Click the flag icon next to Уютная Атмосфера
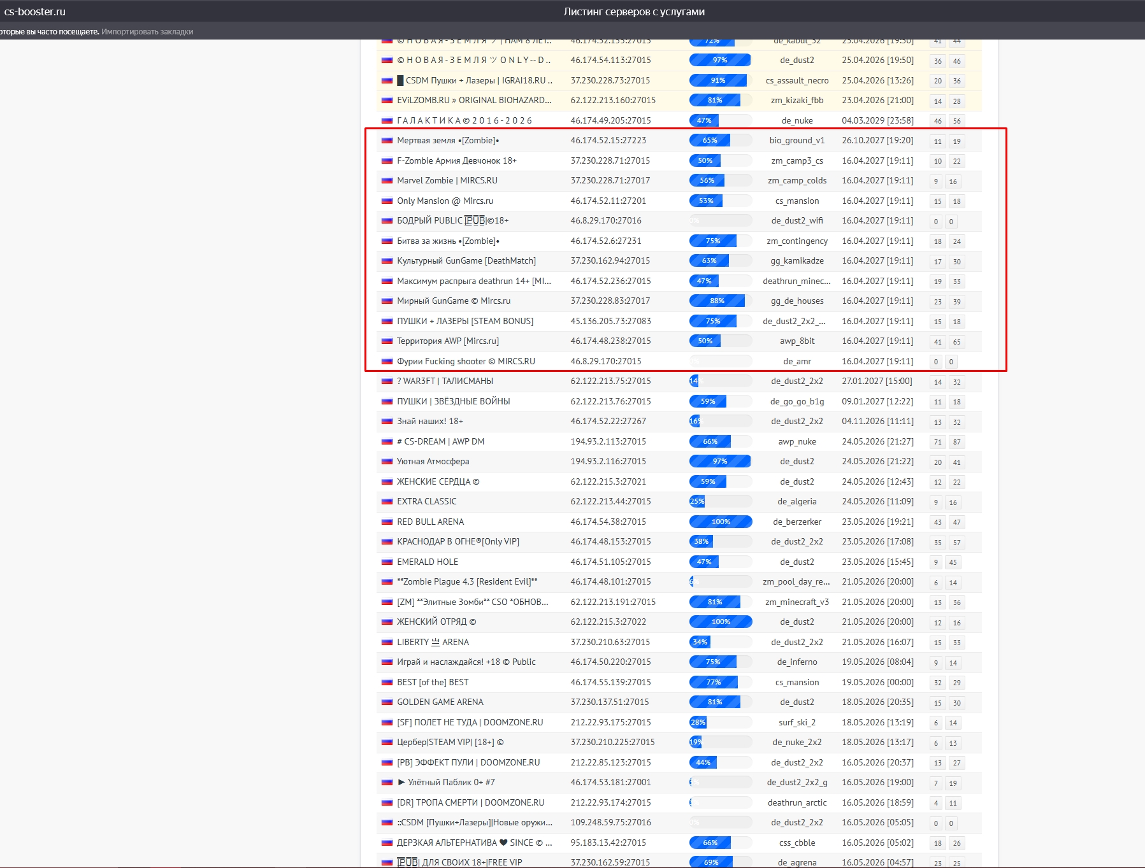 [x=387, y=462]
